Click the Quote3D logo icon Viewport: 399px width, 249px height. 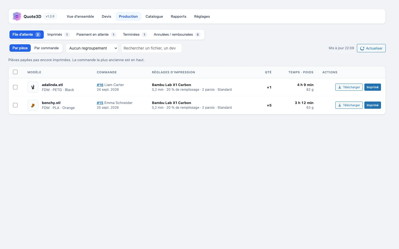[17, 16]
